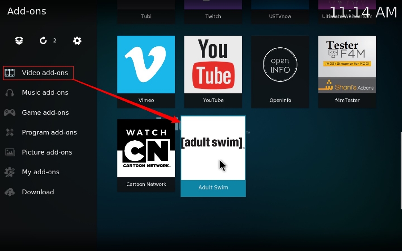Image resolution: width=402 pixels, height=251 pixels.
Task: Select the Music add-ons headphones icon
Action: (x=10, y=92)
